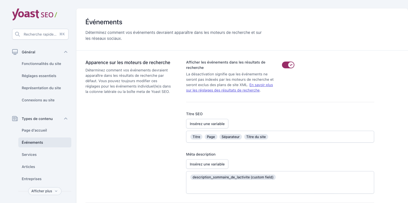Insert a variable into Titre SEO

[x=207, y=124]
